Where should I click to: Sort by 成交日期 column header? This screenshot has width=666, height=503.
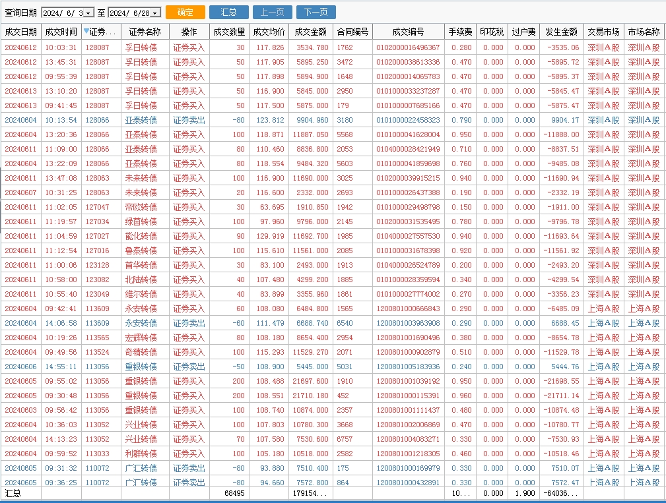[x=20, y=32]
